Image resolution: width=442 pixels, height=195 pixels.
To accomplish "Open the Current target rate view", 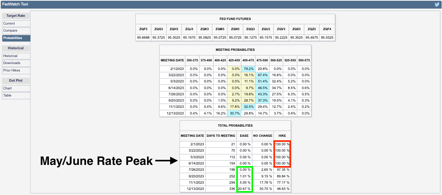I will (16, 24).
